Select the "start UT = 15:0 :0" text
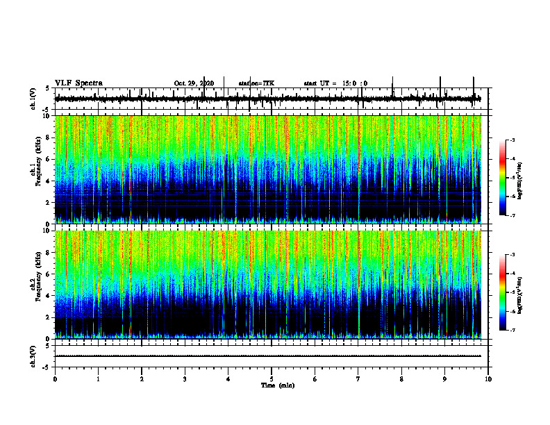Screen dimensions: 550x425 335,83
